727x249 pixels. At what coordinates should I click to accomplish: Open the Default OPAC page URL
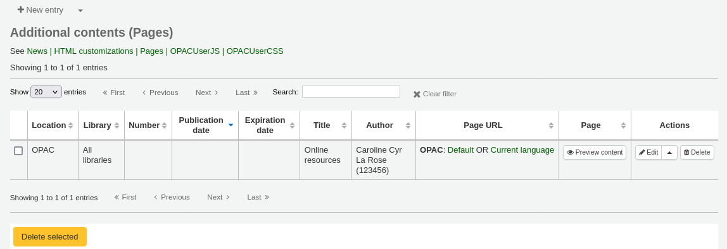[460, 150]
